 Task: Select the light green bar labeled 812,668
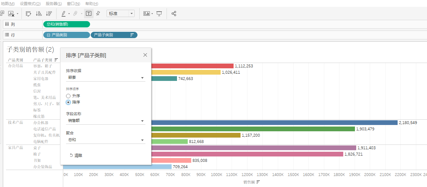click(169, 142)
